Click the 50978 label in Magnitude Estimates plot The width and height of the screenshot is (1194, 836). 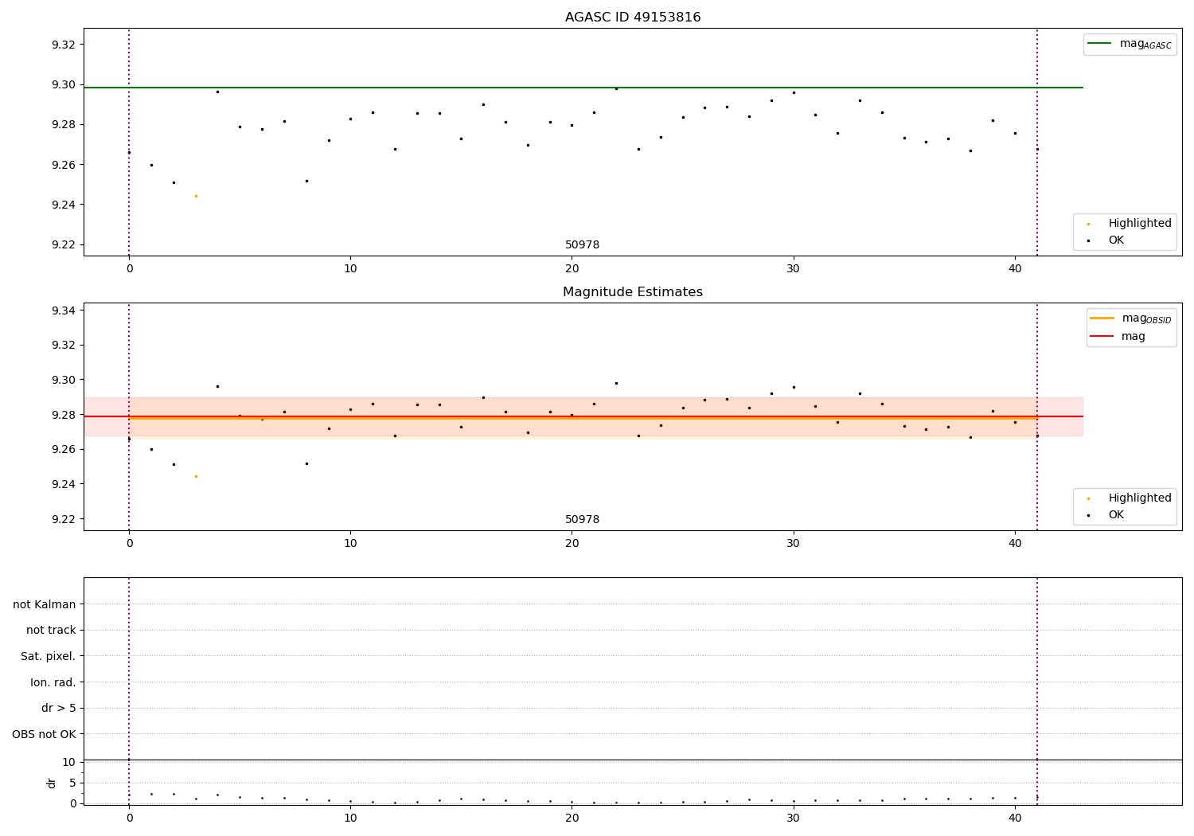pos(583,519)
